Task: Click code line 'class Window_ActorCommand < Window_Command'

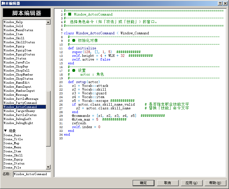Action: click(x=106, y=33)
